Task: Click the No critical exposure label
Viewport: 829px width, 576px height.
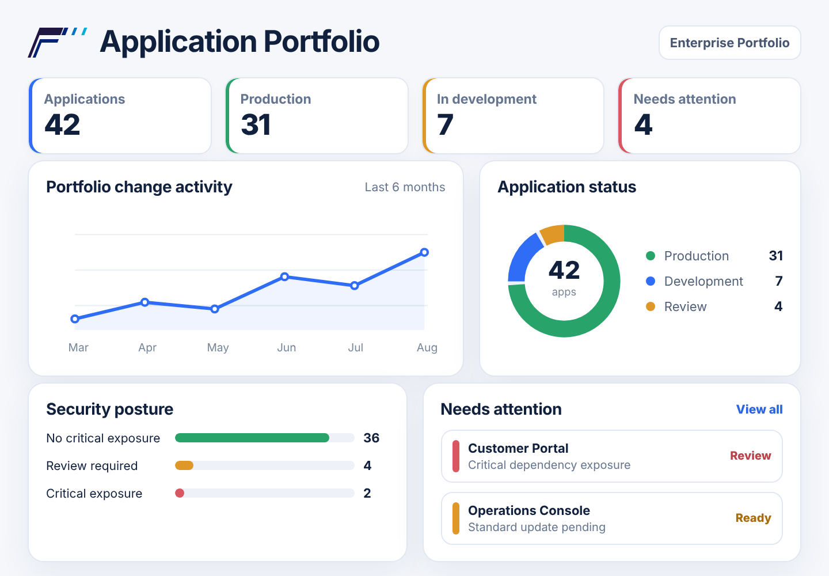Action: 103,438
